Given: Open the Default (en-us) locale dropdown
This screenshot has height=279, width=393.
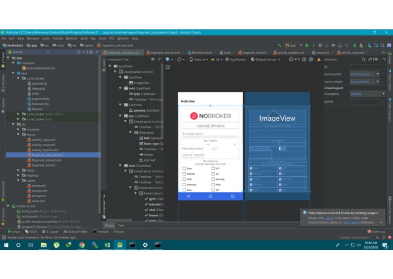Looking at the screenshot, I should click(265, 59).
